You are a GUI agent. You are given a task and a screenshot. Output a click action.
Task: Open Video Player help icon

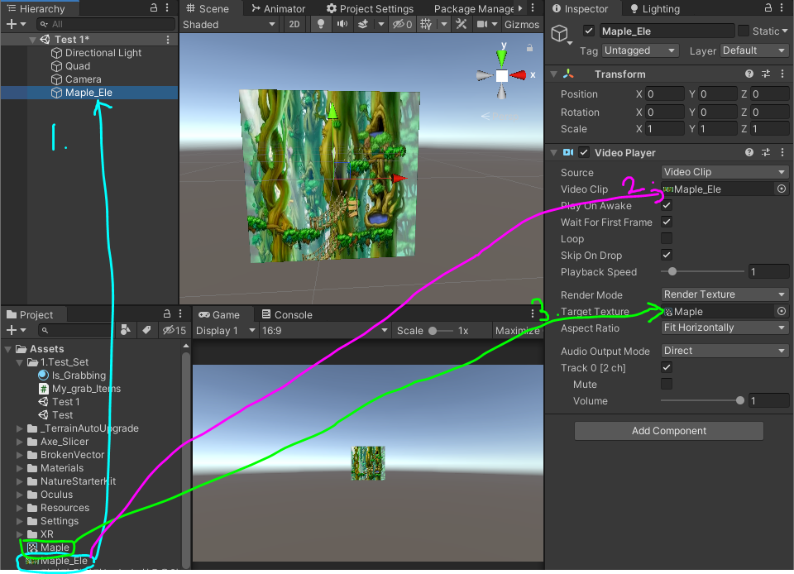click(x=749, y=152)
